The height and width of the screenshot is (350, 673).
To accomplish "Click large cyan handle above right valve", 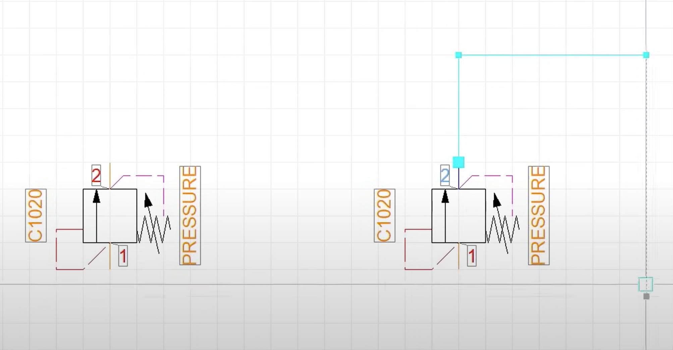I will click(458, 162).
